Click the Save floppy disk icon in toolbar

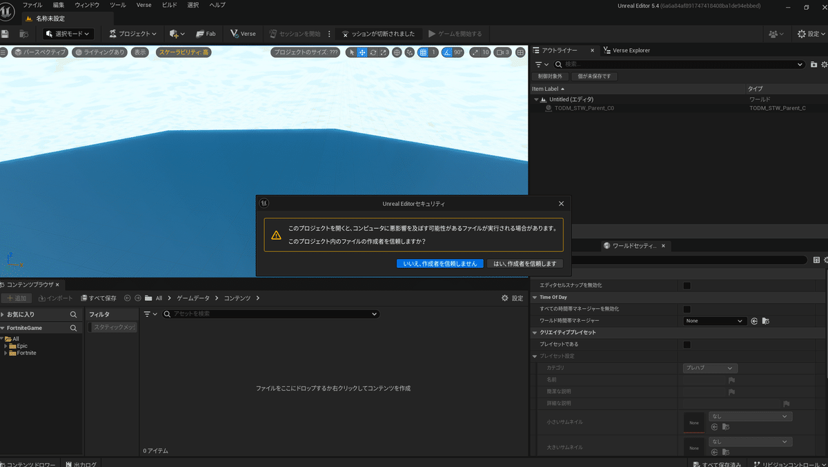[6, 34]
